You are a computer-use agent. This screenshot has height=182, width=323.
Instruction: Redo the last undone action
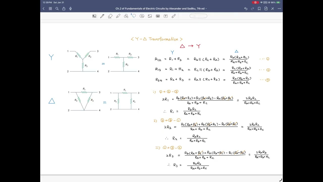(x=252, y=9)
